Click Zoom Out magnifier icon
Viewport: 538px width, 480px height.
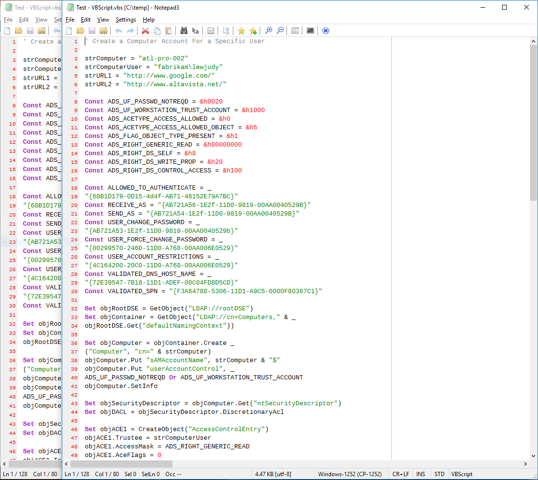[x=280, y=31]
